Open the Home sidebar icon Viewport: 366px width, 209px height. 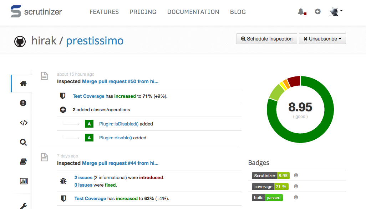point(23,83)
